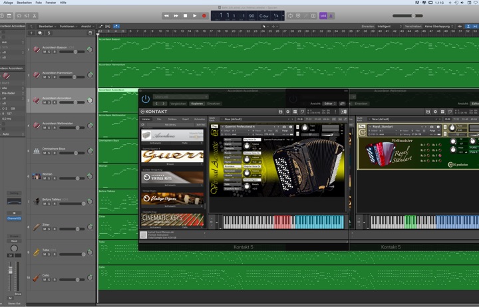Open Ansicht Editor dropdown in Accordeon Accordeon plugin
Image resolution: width=479 pixels, height=307 pixels.
click(x=330, y=104)
